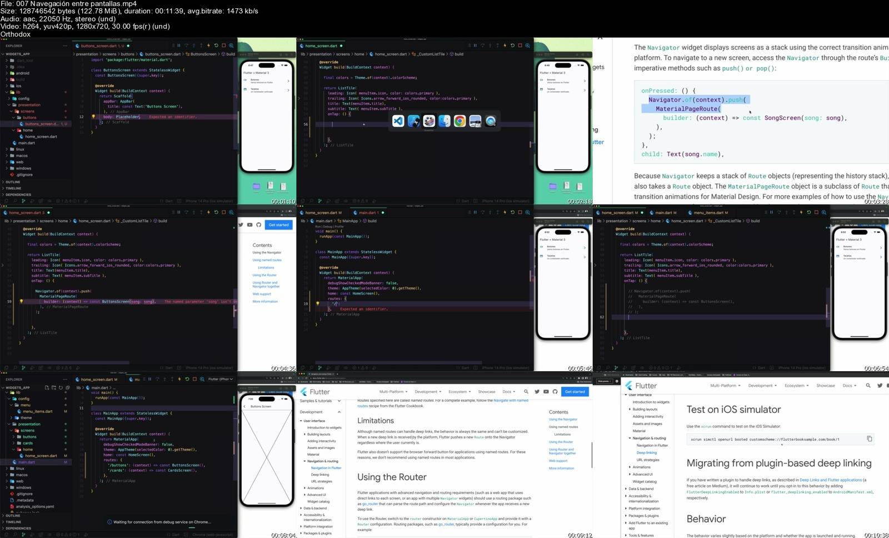Expand windows folder in 00:01:10 explorer
The image size is (889, 538).
[23, 168]
